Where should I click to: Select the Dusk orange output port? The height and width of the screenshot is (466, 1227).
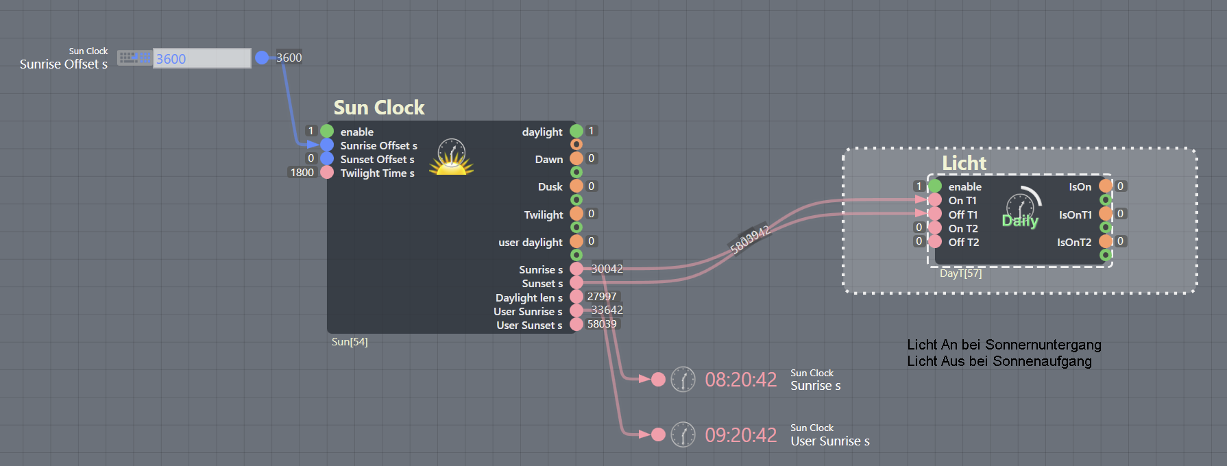click(576, 186)
